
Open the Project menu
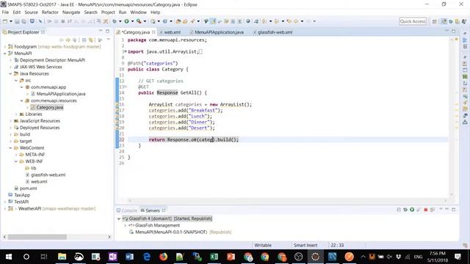click(108, 12)
